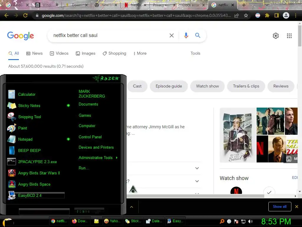302x227 pixels.
Task: Reload the Google search page
Action: coord(25,15)
